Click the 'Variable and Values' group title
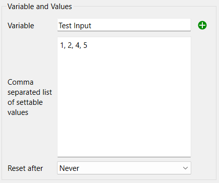This screenshot has width=219, height=183. tap(40, 7)
